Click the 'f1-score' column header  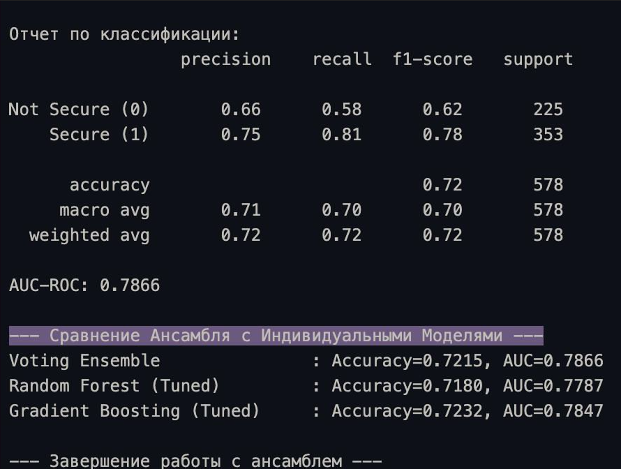[x=432, y=59]
